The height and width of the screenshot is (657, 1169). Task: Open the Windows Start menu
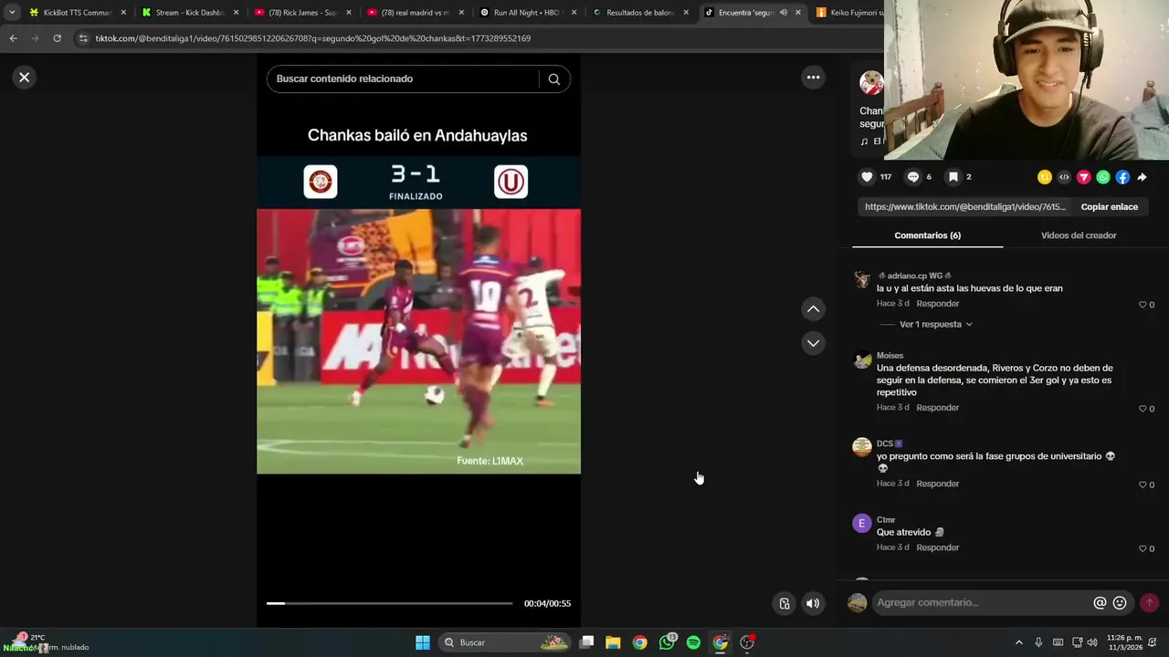click(423, 642)
